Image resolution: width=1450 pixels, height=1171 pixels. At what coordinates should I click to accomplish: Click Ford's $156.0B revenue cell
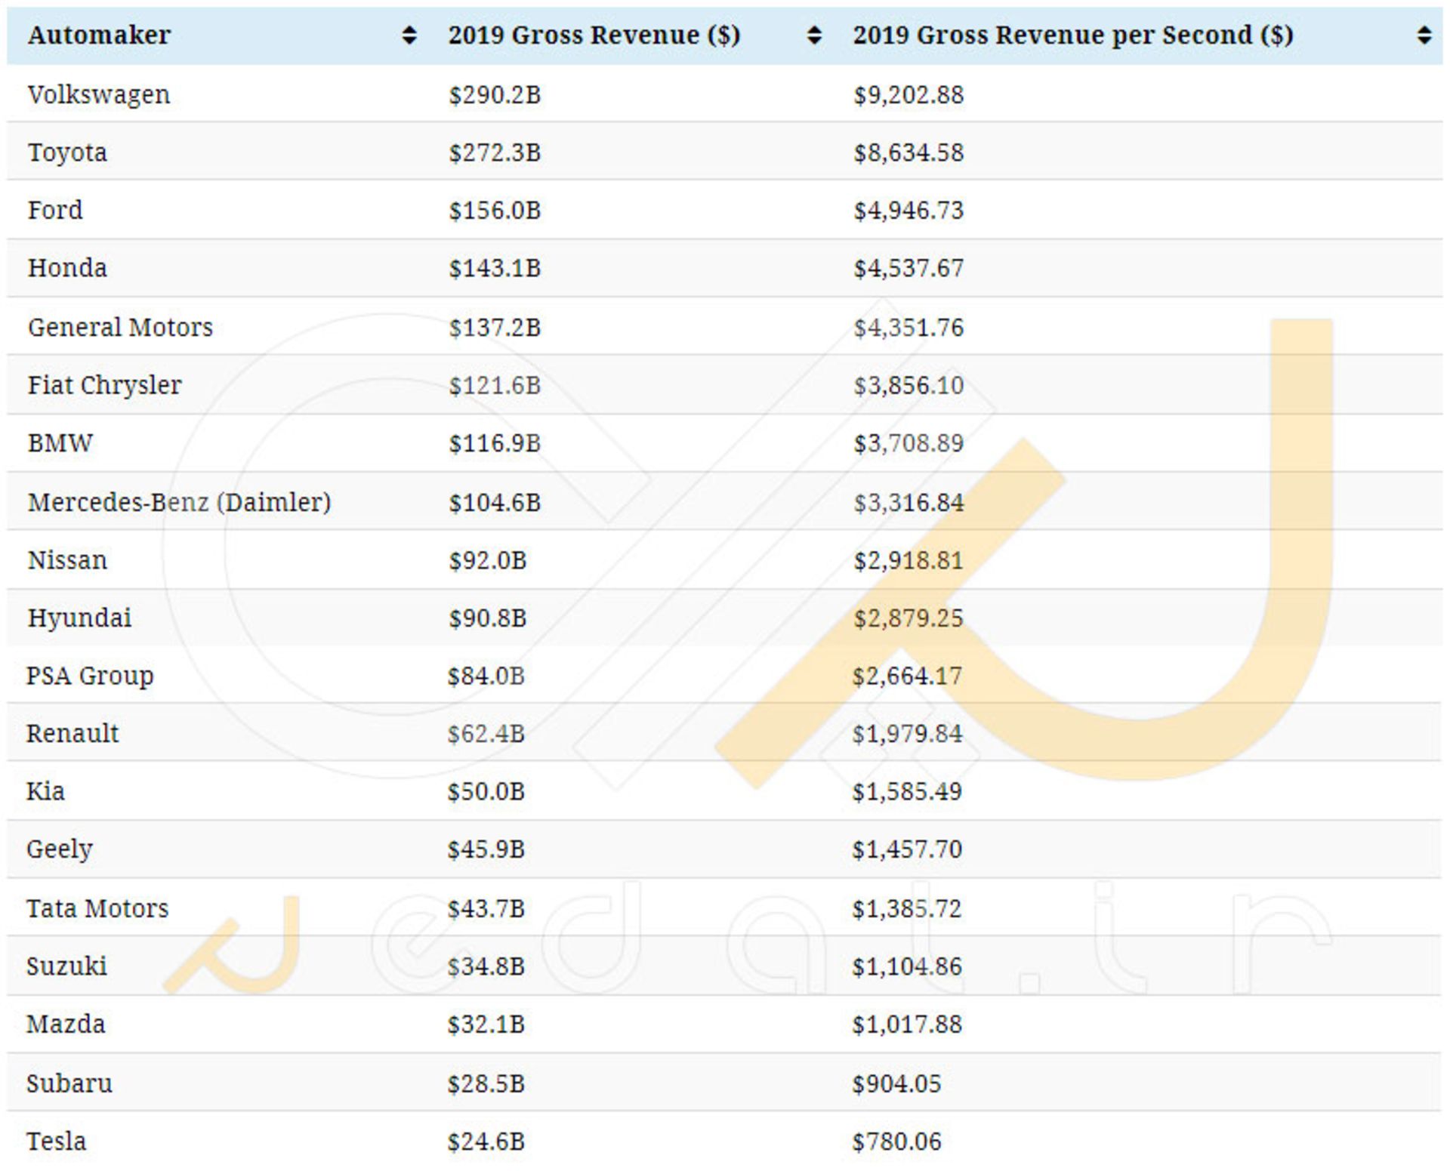(495, 211)
